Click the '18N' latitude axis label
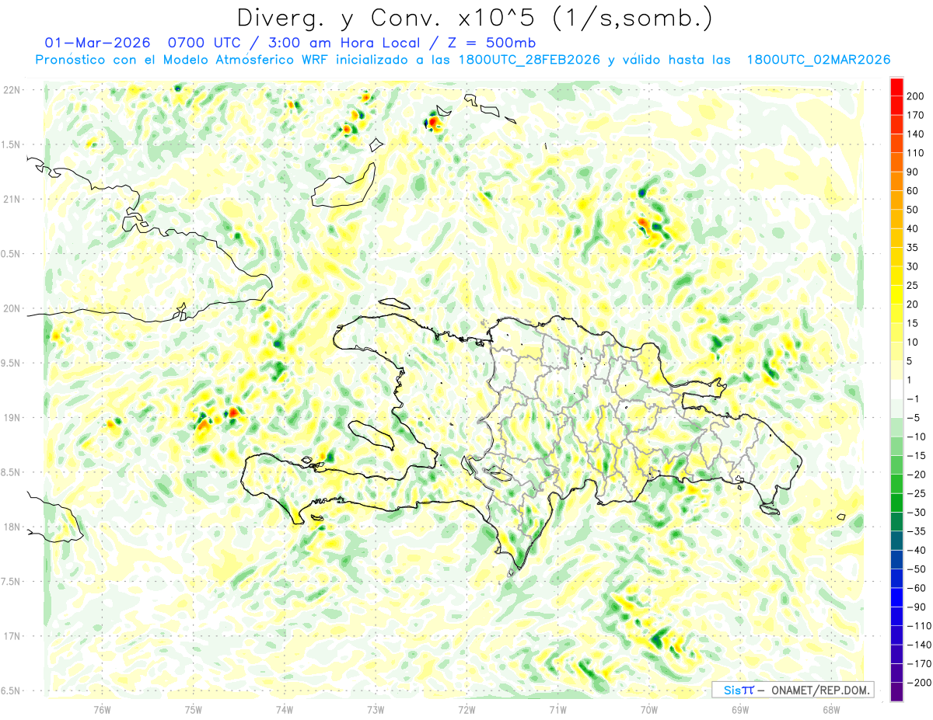 click(x=12, y=527)
